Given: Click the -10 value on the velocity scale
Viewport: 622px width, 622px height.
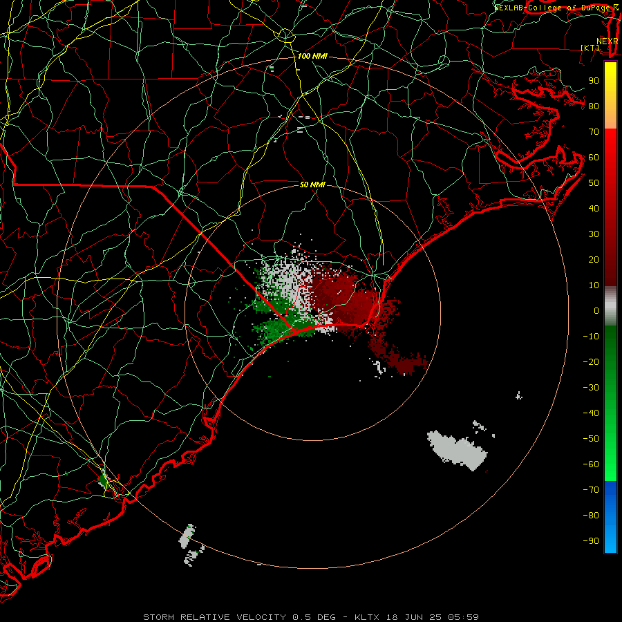Looking at the screenshot, I should (591, 337).
